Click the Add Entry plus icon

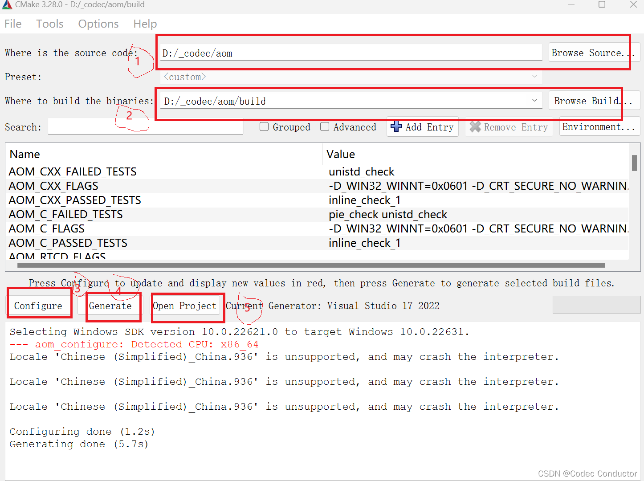pyautogui.click(x=396, y=127)
